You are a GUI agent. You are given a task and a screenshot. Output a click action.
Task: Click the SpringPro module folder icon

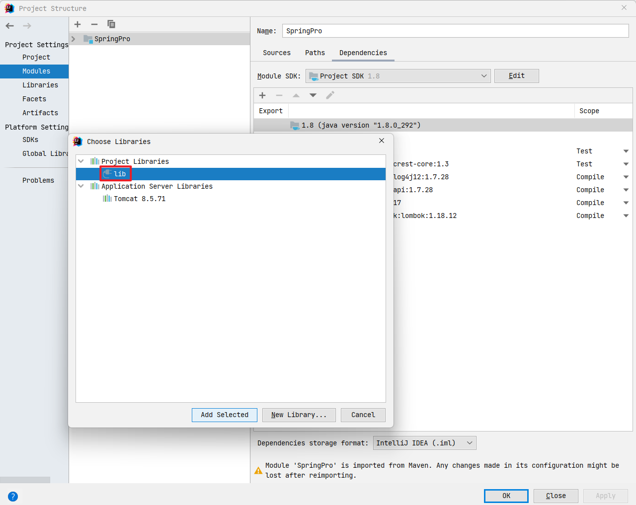click(x=88, y=39)
